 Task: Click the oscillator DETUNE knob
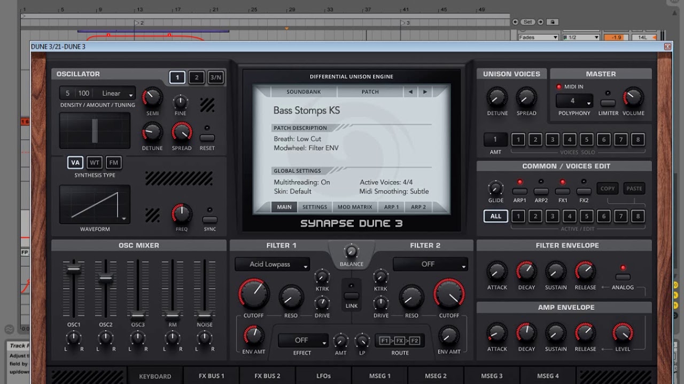pos(152,133)
